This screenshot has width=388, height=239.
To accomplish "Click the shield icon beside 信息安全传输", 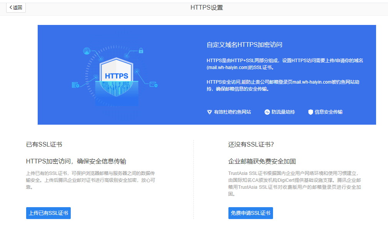I will pos(311,112).
